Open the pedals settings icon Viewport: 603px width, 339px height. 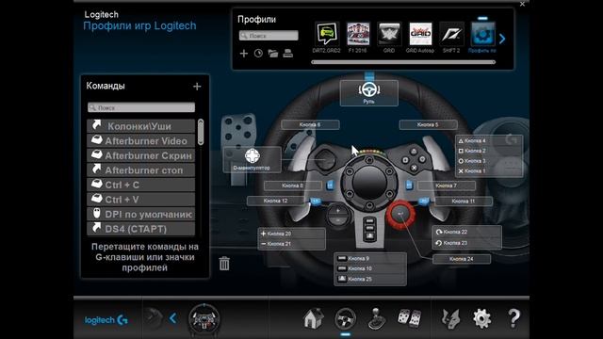[410, 318]
